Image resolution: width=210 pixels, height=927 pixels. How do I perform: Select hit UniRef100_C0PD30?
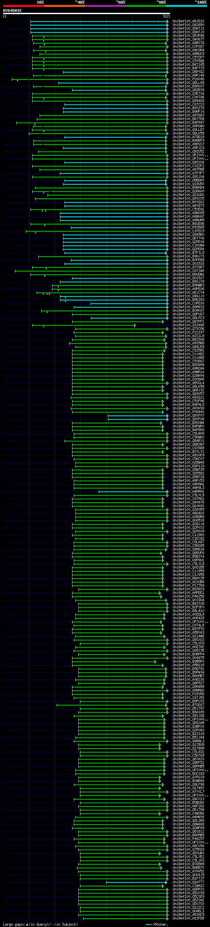(x=188, y=304)
